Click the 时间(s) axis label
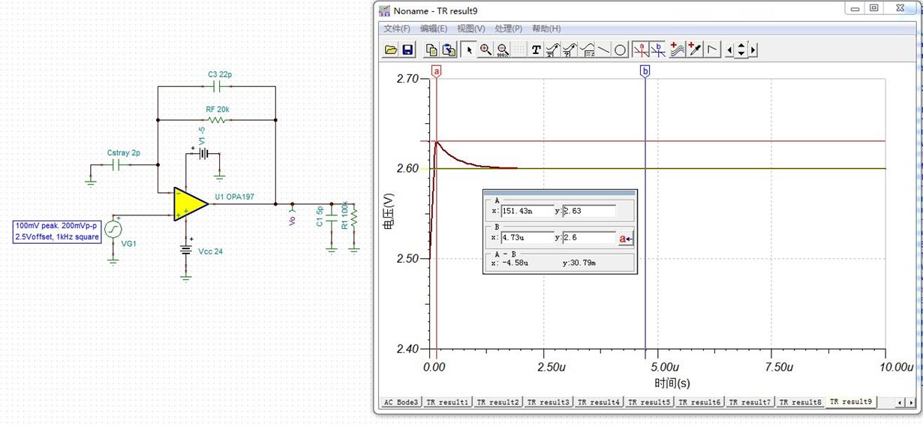 (x=672, y=383)
